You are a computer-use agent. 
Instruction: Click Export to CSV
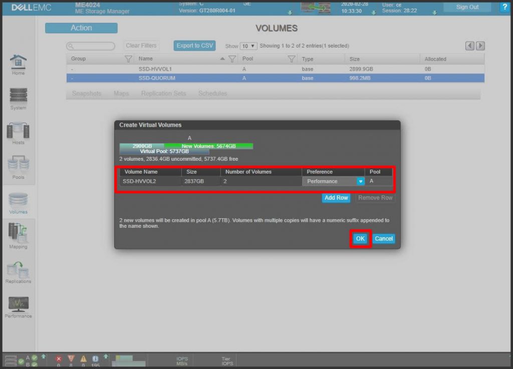(x=195, y=46)
